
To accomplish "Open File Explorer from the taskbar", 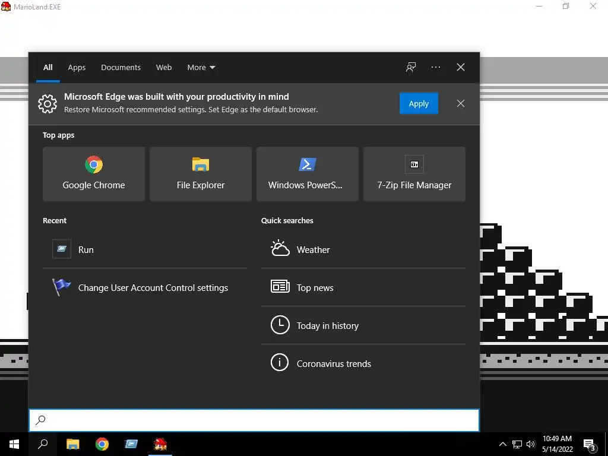I will (x=72, y=444).
